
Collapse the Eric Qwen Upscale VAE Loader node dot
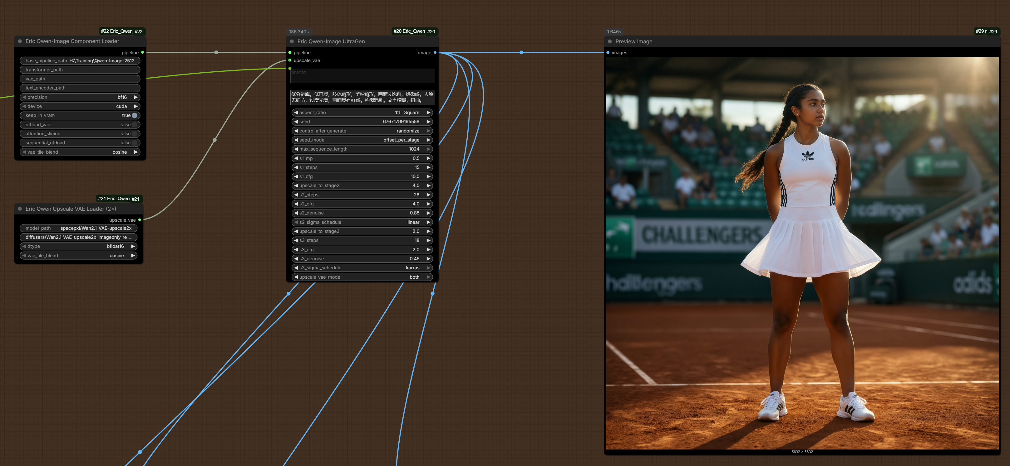point(20,209)
